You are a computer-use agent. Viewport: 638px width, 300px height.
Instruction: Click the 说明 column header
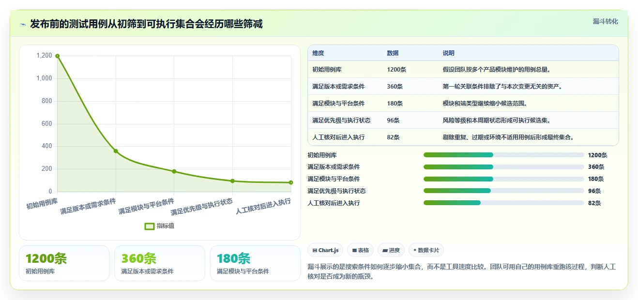tap(448, 53)
